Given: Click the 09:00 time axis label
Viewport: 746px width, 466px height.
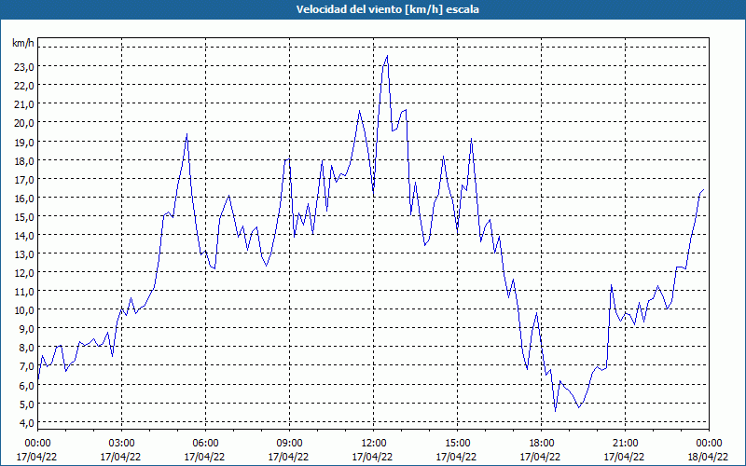Looking at the screenshot, I should [x=289, y=444].
